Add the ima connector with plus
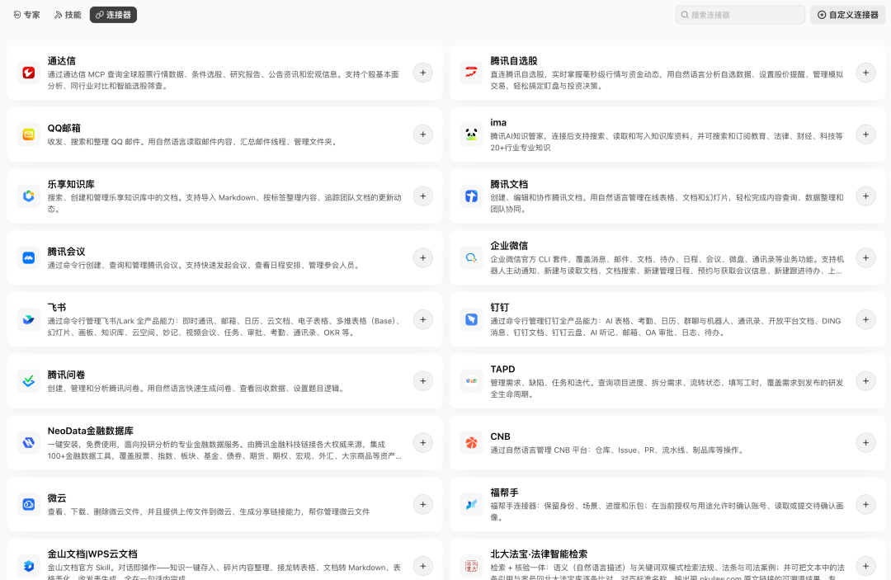Image resolution: width=891 pixels, height=580 pixels. point(865,134)
